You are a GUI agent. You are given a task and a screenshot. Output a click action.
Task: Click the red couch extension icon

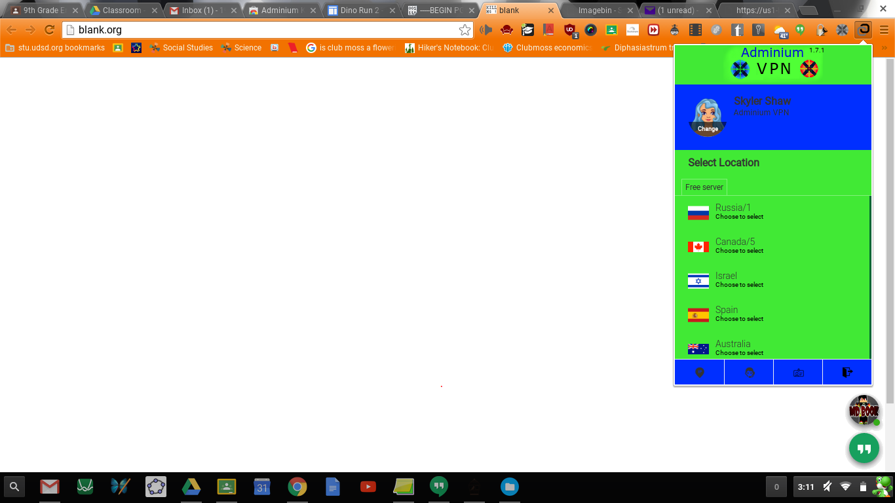pyautogui.click(x=506, y=29)
